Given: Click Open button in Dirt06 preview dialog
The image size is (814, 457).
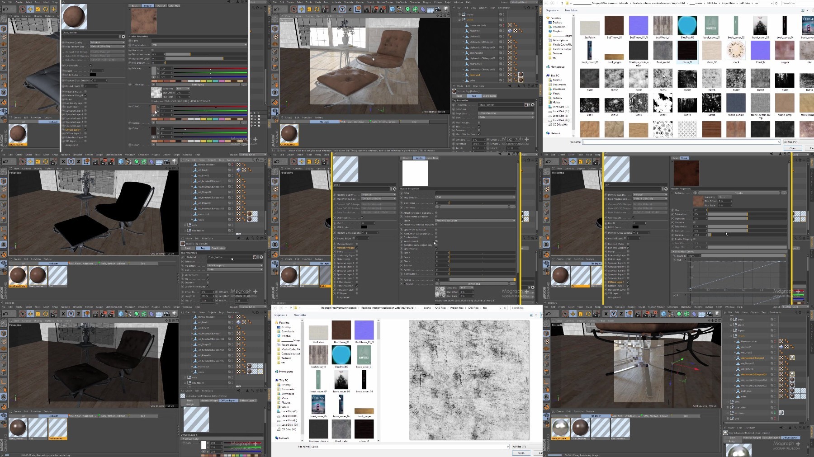Looking at the screenshot, I should 521,453.
